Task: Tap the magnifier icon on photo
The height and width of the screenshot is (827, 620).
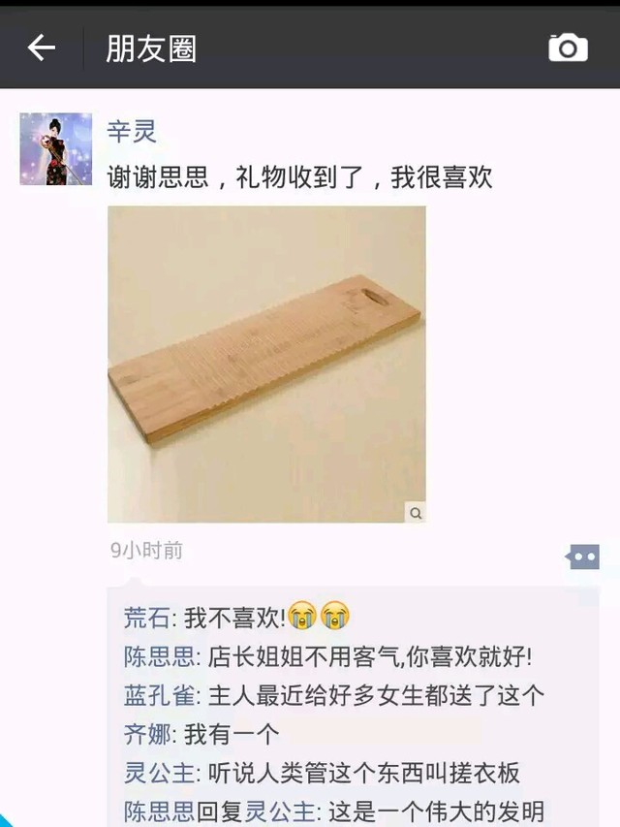Action: [416, 513]
